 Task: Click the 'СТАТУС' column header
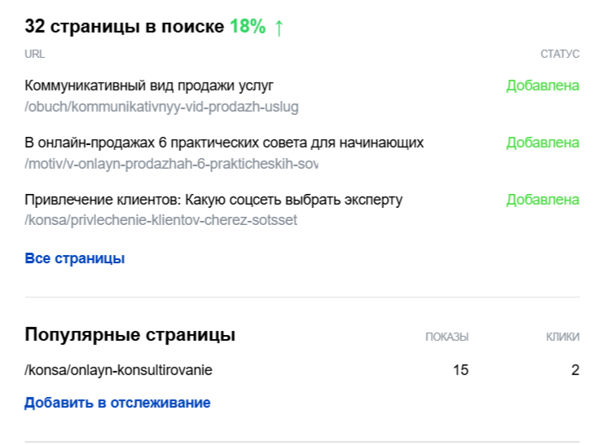pos(560,54)
